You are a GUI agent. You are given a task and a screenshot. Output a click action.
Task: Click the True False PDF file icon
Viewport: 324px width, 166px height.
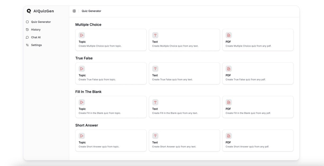tap(228, 69)
